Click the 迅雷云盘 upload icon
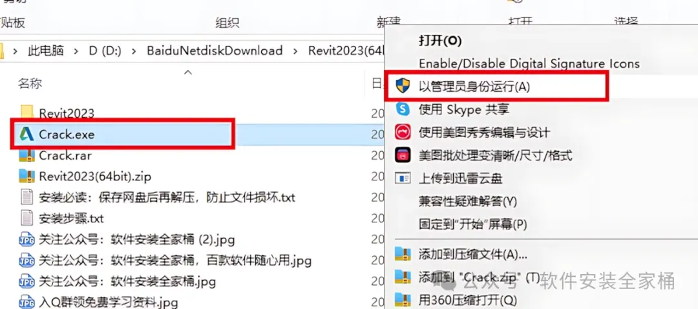 point(403,178)
